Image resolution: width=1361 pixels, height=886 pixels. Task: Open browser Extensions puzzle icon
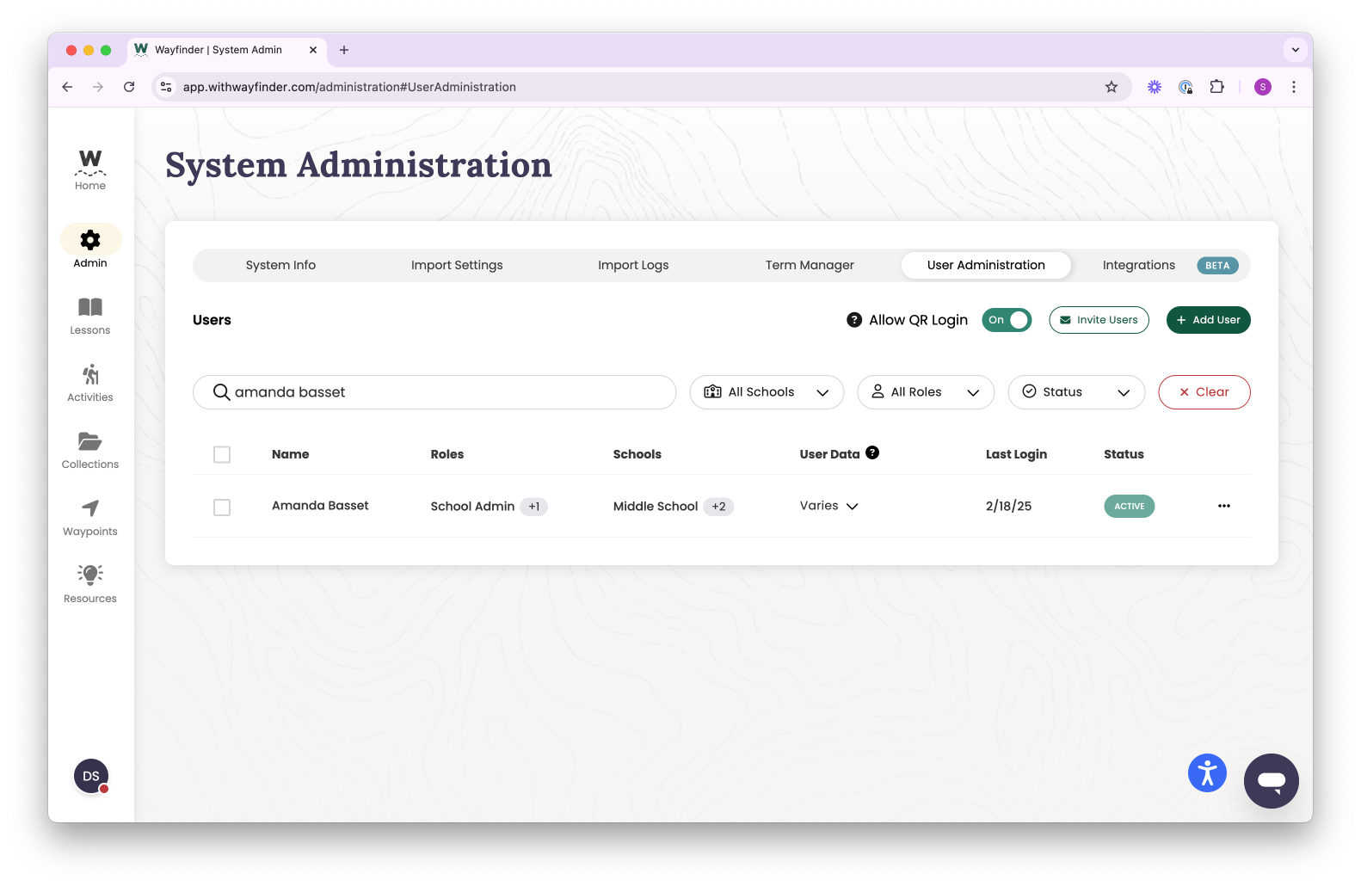pyautogui.click(x=1216, y=87)
